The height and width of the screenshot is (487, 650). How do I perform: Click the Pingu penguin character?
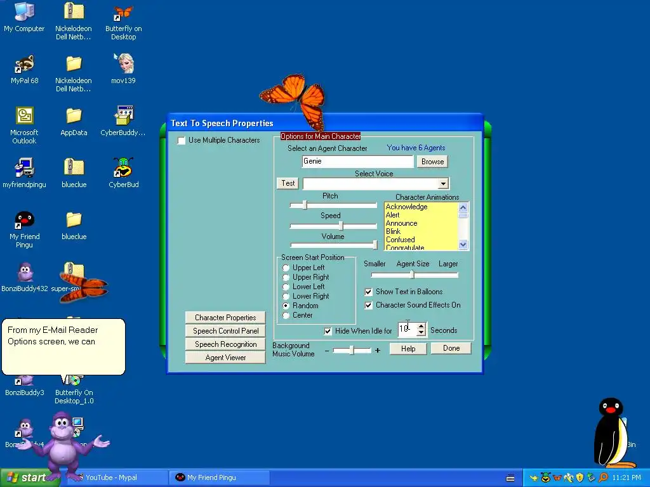613,432
